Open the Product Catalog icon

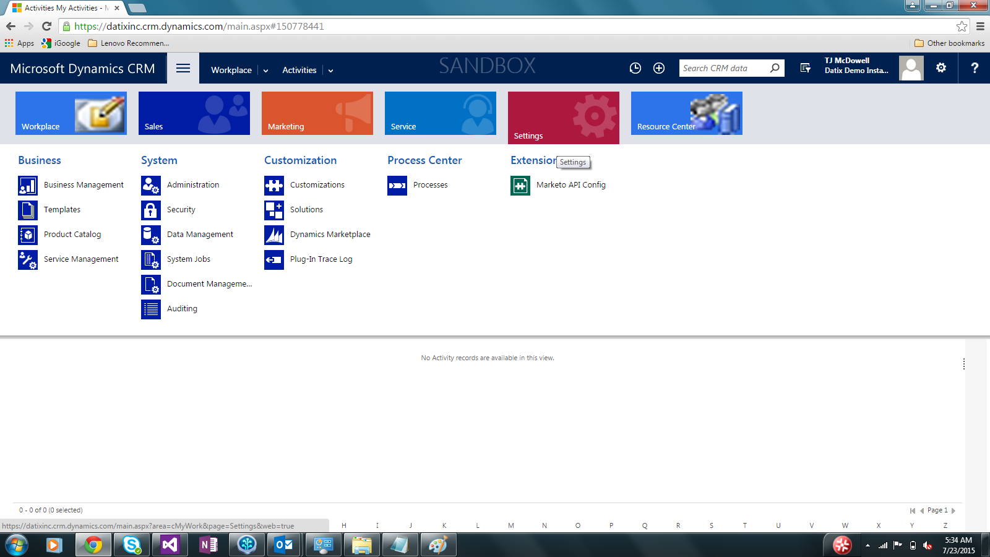point(28,235)
